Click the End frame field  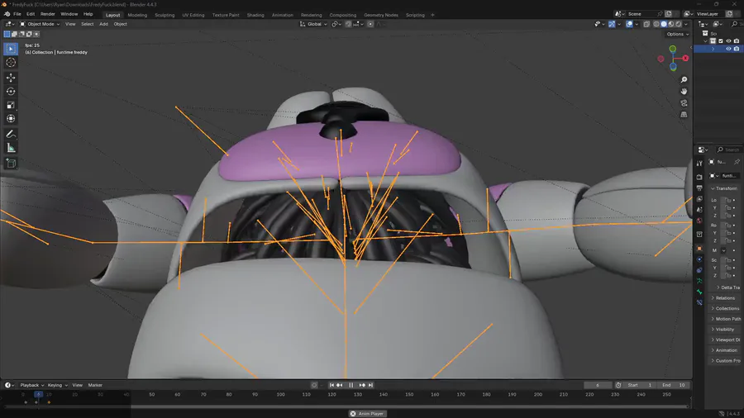click(x=673, y=385)
